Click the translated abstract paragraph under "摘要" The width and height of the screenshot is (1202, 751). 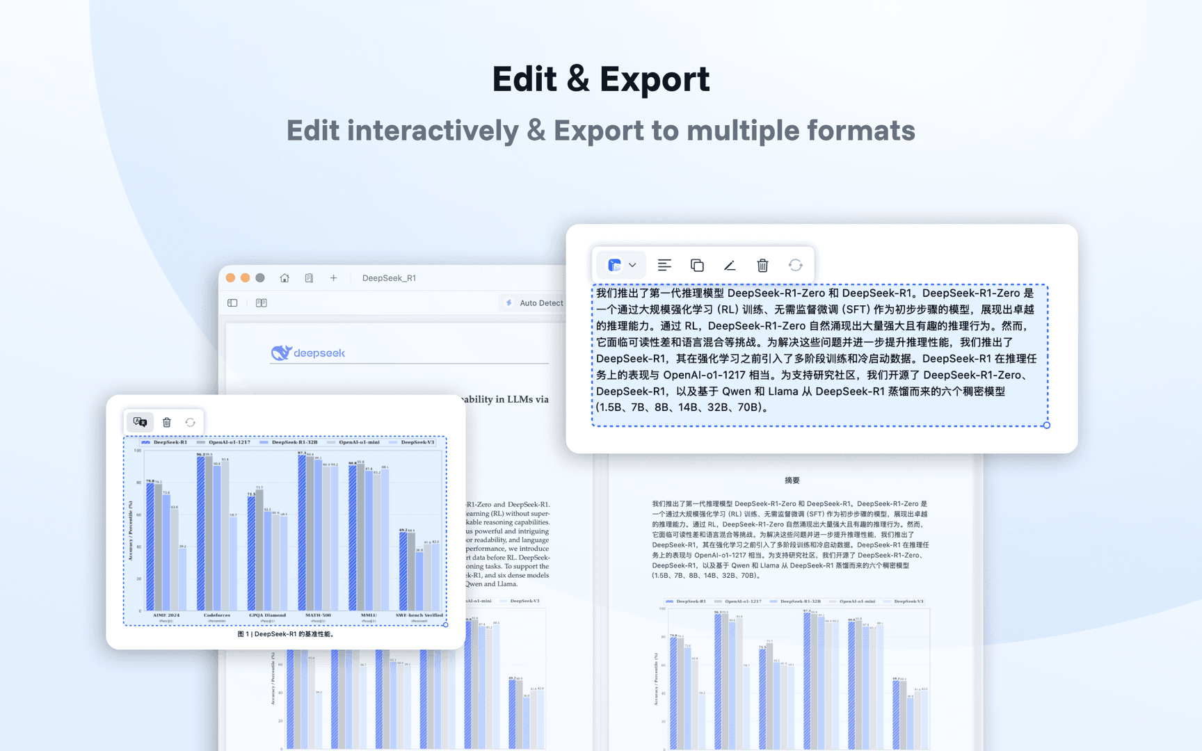tap(790, 540)
